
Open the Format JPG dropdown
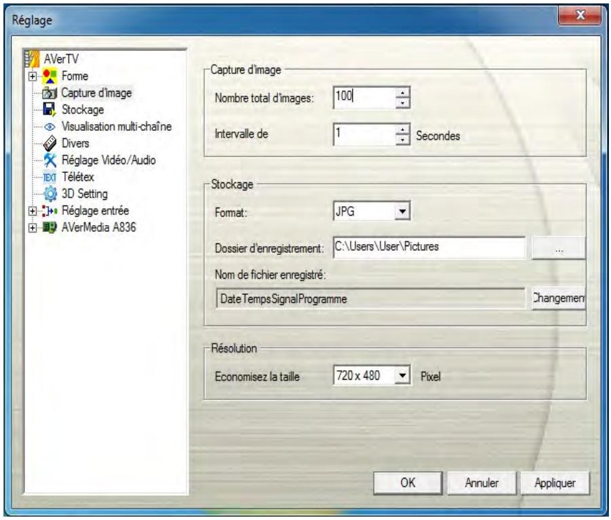coord(402,212)
